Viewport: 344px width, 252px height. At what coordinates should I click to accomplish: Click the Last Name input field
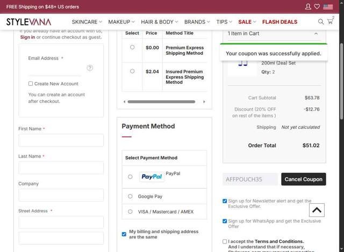click(x=61, y=168)
